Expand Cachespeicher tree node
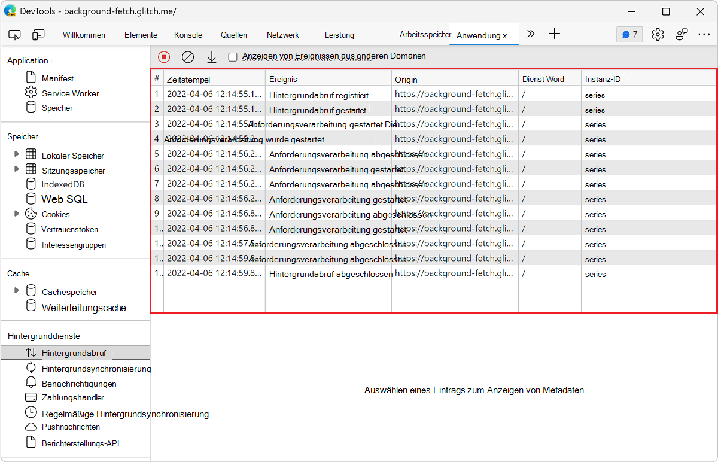This screenshot has height=462, width=718. coord(17,291)
